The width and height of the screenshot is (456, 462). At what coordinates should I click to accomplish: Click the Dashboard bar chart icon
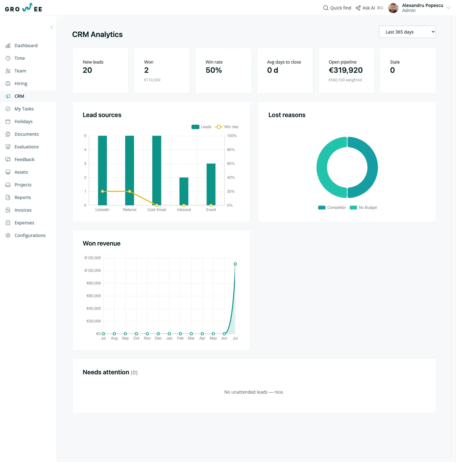[8, 46]
